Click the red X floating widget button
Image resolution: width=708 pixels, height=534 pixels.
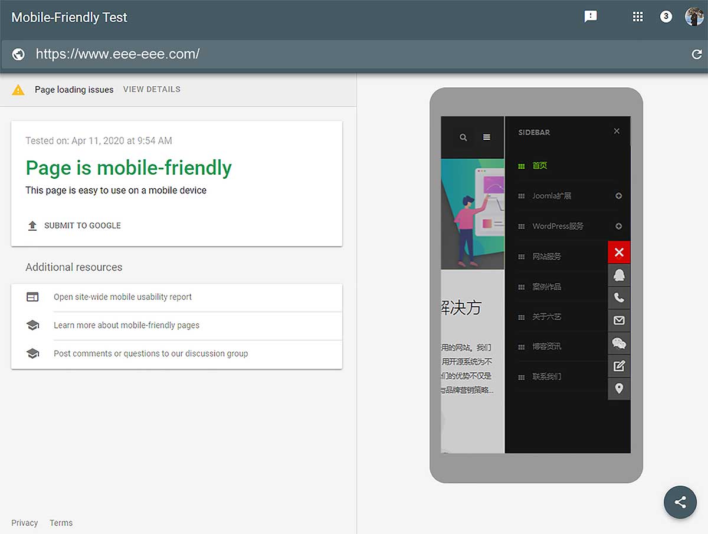[619, 253]
